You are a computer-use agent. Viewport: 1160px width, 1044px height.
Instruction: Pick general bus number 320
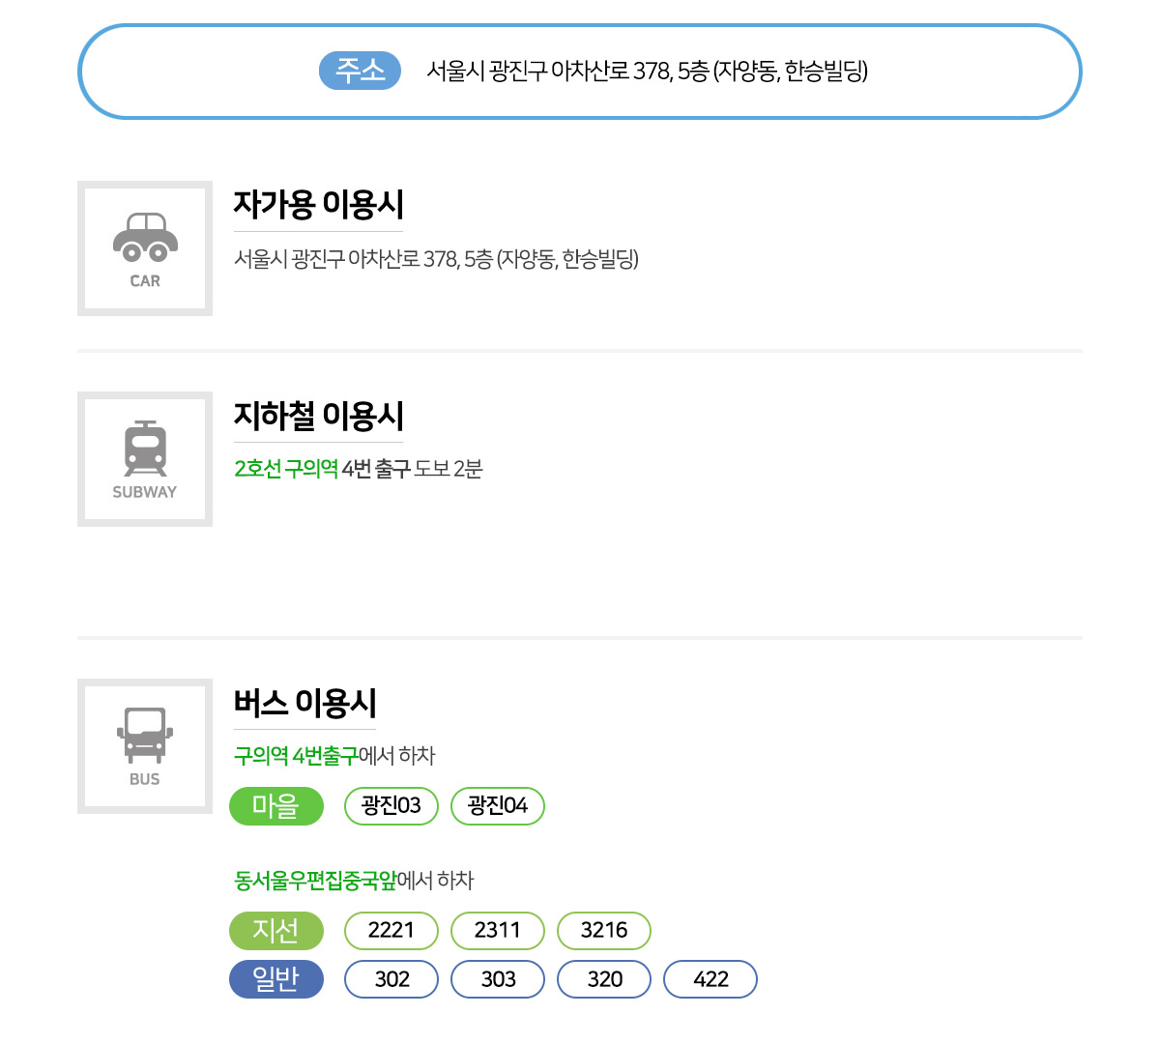point(604,979)
